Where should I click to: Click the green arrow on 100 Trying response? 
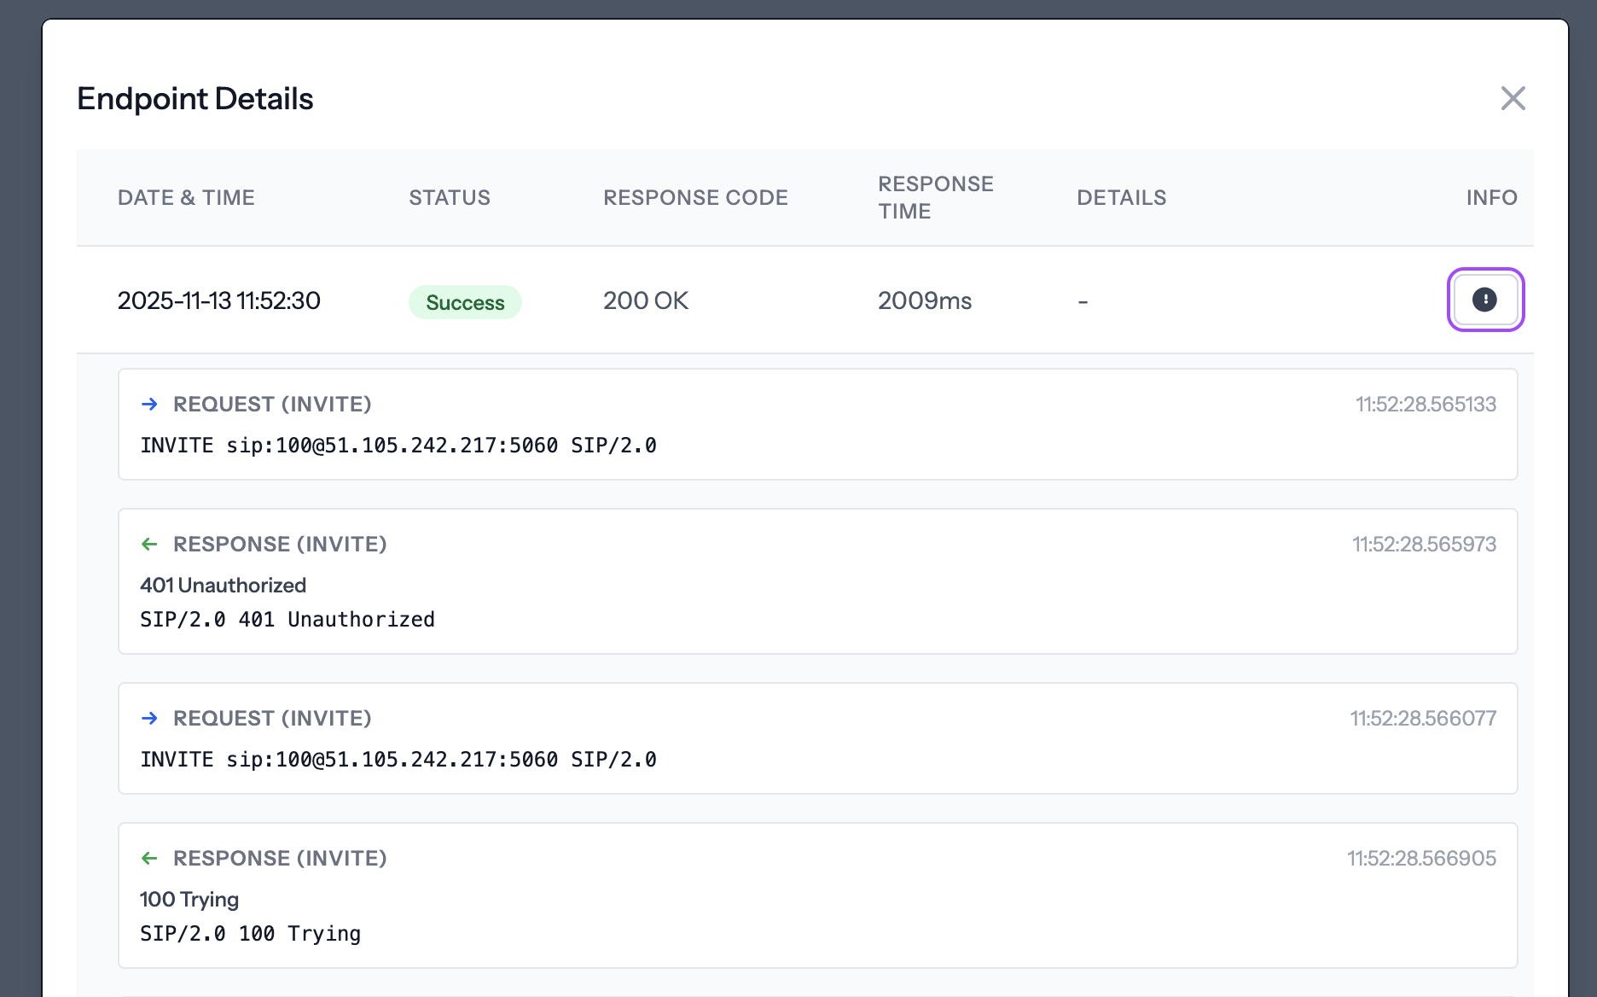[150, 858]
